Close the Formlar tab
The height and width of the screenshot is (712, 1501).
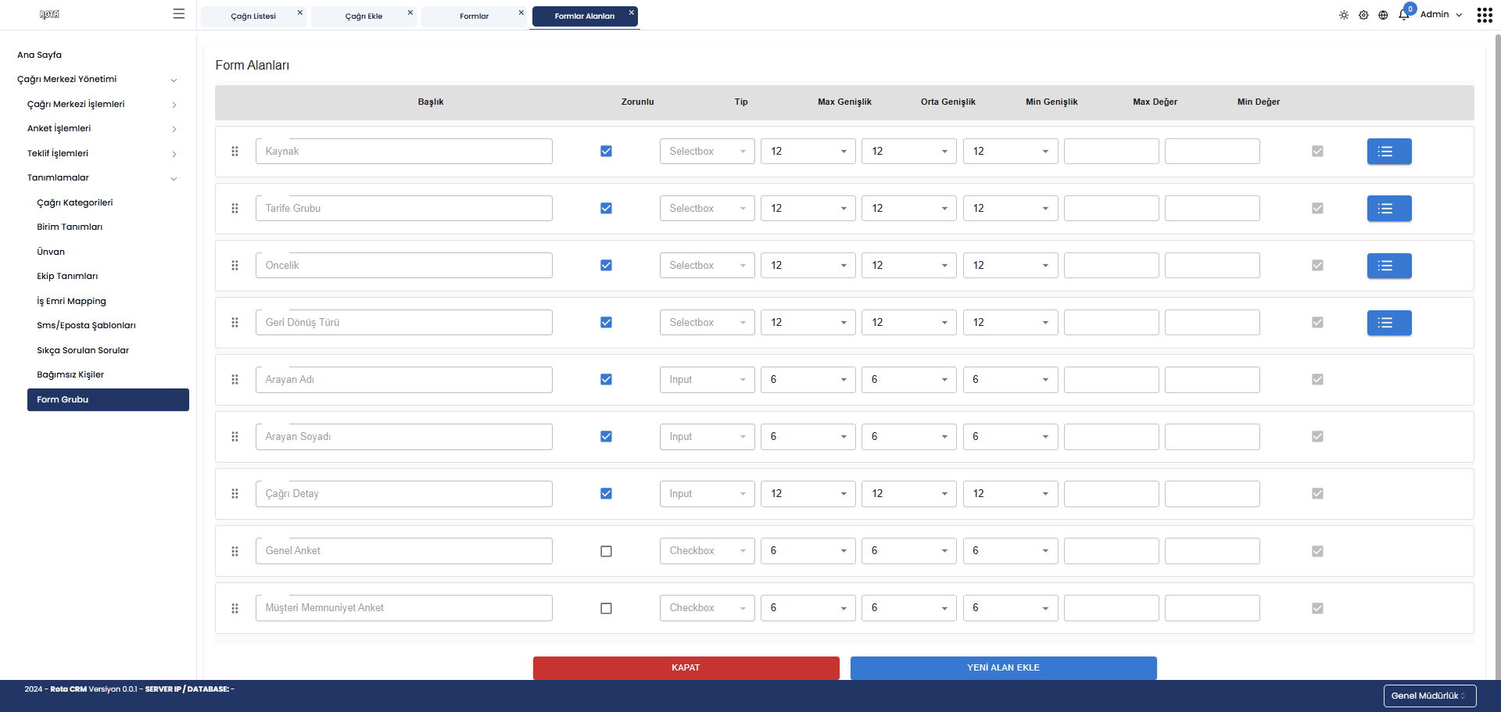coord(521,13)
